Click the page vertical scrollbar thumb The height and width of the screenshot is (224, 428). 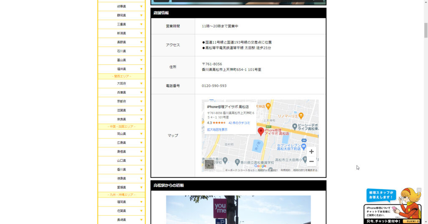(425, 31)
